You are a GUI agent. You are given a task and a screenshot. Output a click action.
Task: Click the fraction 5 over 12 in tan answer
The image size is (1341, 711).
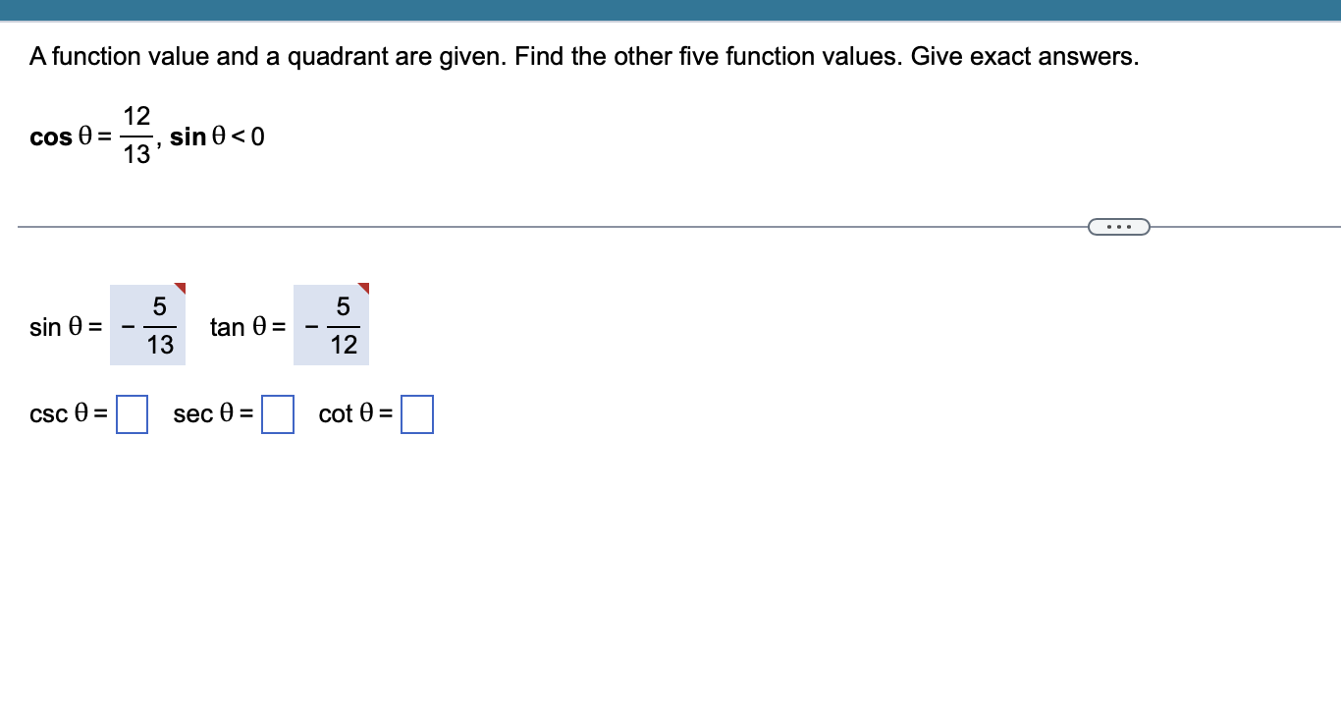coord(342,325)
